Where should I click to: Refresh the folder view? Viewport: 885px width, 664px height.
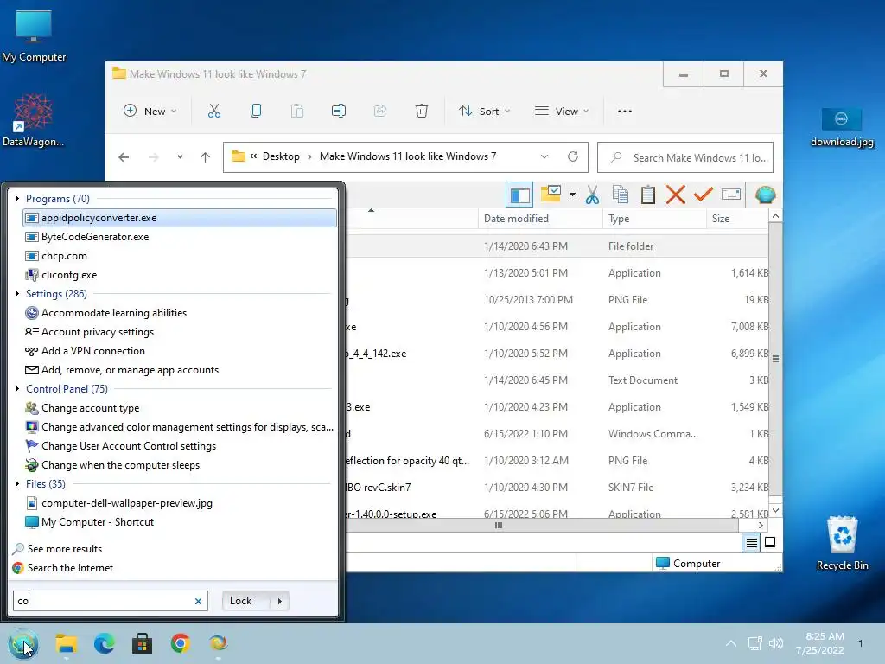(573, 156)
